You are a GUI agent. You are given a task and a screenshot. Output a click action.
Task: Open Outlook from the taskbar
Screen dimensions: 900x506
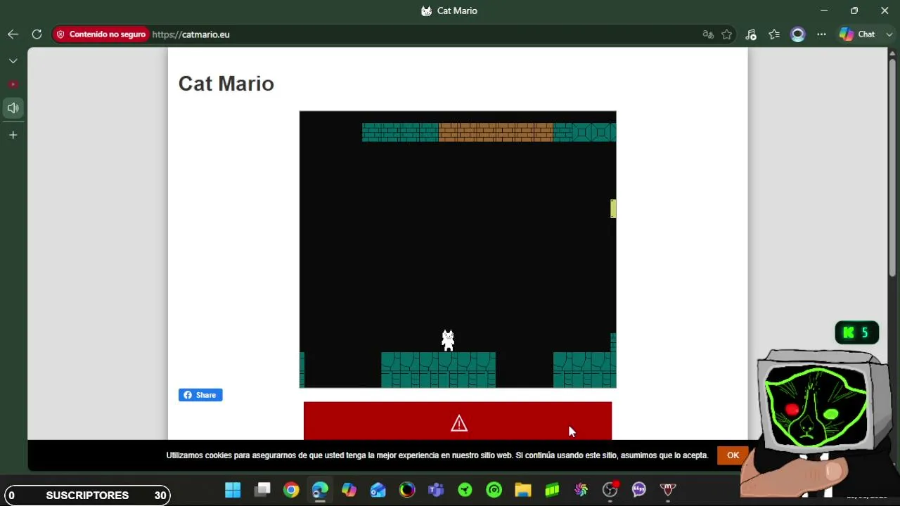point(378,490)
